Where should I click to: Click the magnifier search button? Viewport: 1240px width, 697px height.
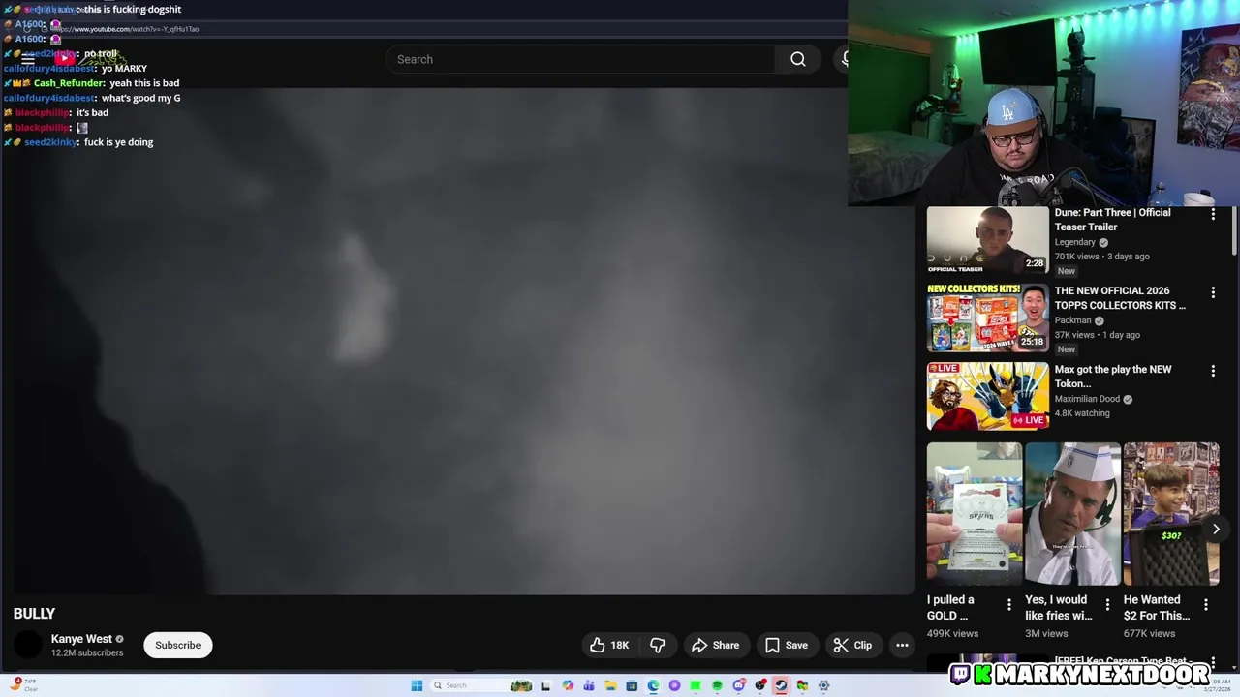[x=798, y=59]
